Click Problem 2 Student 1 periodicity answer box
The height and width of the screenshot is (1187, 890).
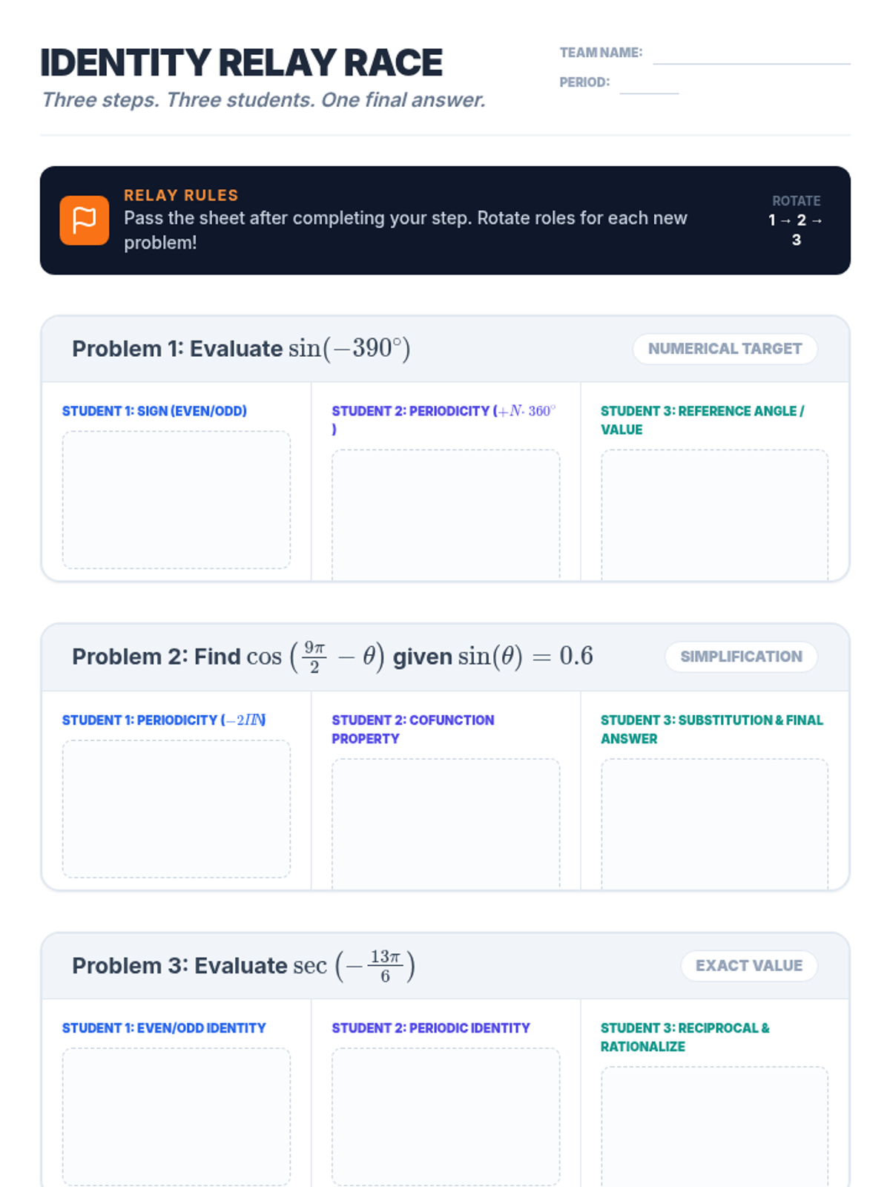177,808
